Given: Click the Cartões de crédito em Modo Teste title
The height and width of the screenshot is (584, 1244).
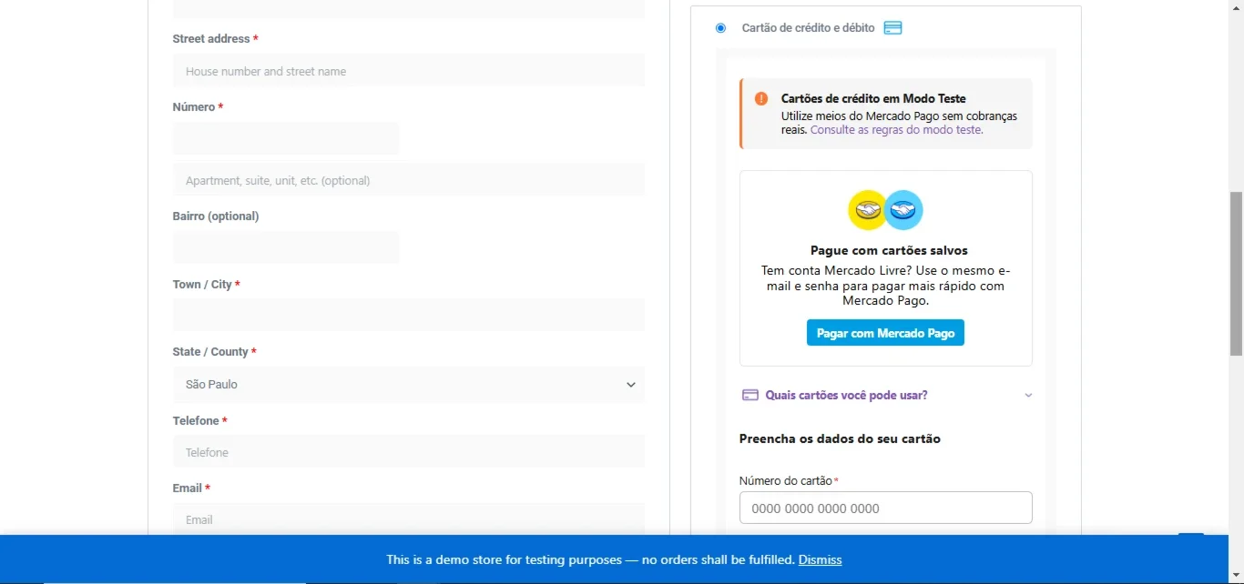Looking at the screenshot, I should [x=873, y=98].
